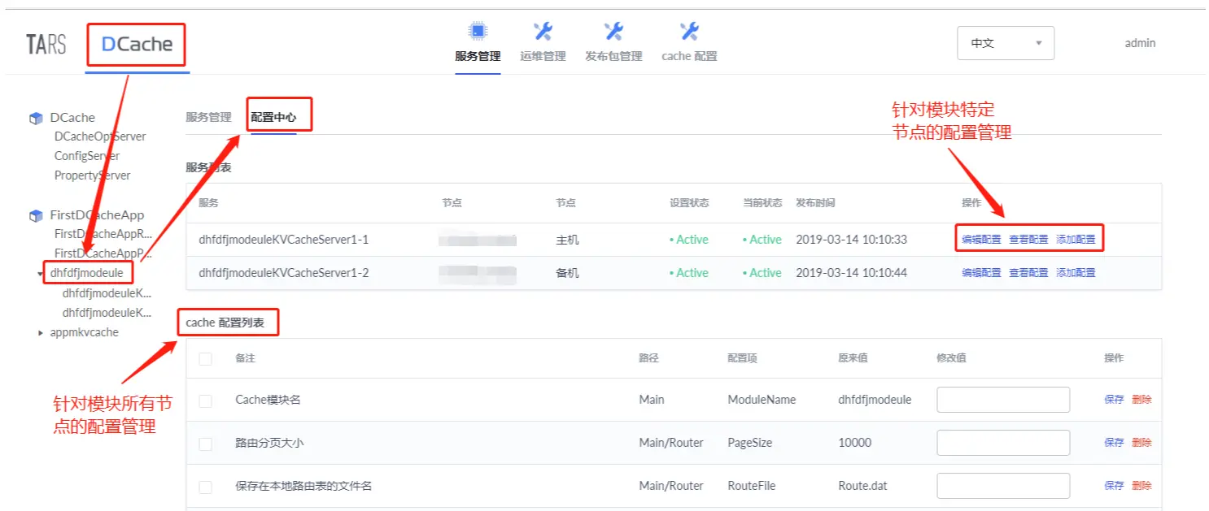Click service name dhfdfjmodeuleKVCacheServer1-1
This screenshot has width=1209, height=511.
[x=284, y=240]
